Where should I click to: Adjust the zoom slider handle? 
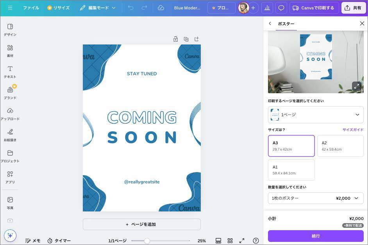[x=147, y=241]
